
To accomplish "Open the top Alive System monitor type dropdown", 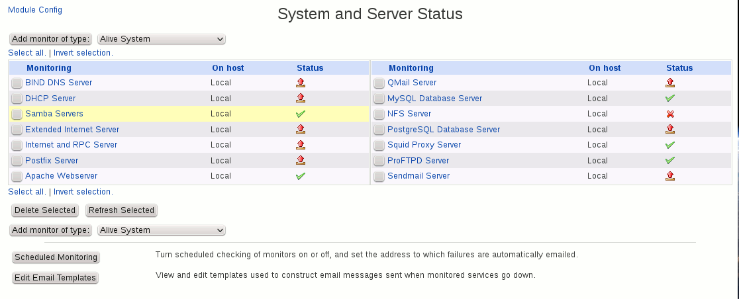I will click(161, 39).
